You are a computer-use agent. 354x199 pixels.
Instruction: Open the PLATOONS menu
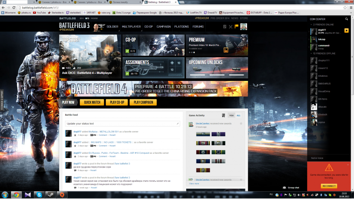[x=182, y=27]
